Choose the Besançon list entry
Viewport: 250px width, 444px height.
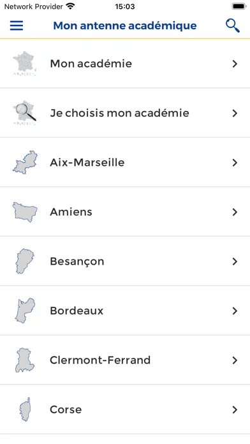125,261
